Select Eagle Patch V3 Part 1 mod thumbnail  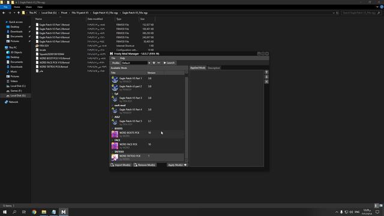(x=115, y=80)
